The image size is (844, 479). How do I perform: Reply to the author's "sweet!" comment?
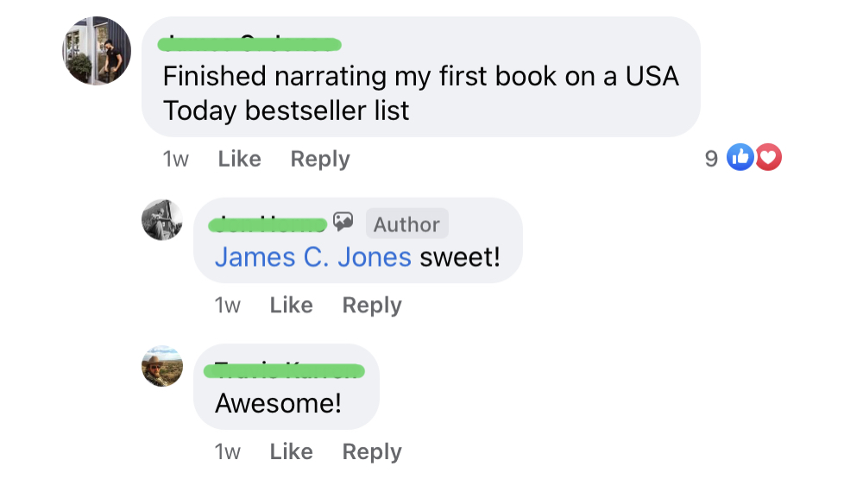tap(372, 306)
